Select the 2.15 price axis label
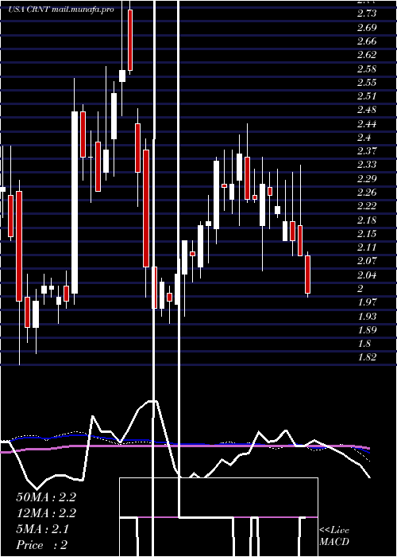Viewport: 397px width, 557px height. point(367,234)
